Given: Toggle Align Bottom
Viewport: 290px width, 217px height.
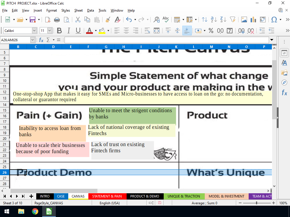Looking at the screenshot, I should click(187, 31).
